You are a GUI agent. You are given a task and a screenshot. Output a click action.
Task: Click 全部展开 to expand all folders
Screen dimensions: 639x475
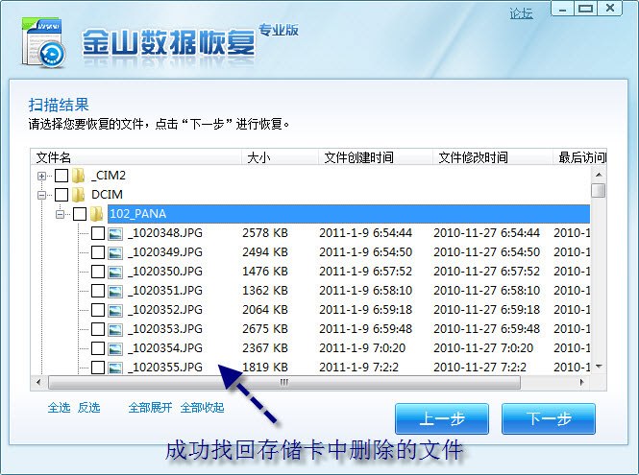(x=150, y=408)
